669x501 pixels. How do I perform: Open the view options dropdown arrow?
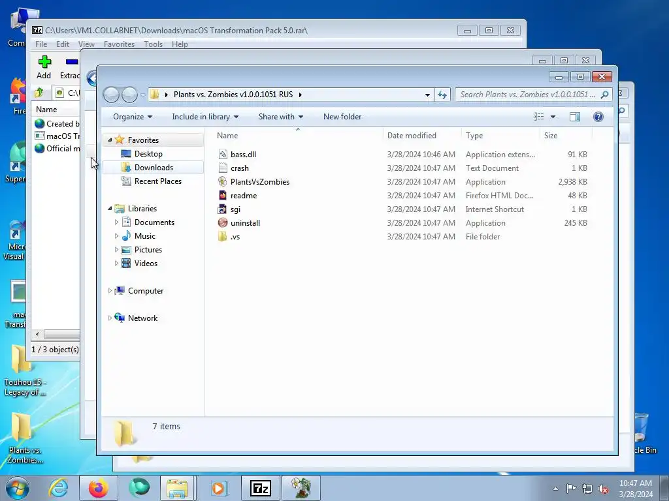(553, 117)
